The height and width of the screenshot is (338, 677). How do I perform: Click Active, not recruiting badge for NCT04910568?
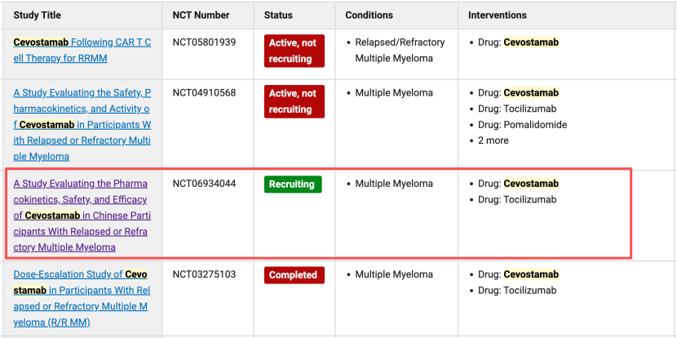294,101
